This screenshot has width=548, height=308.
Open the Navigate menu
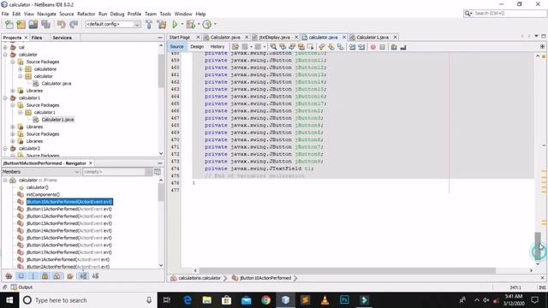[46, 14]
